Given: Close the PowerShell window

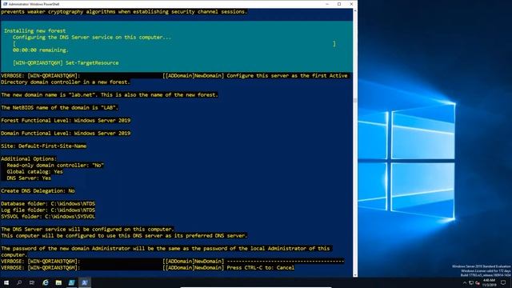Looking at the screenshot, I should click(351, 4).
